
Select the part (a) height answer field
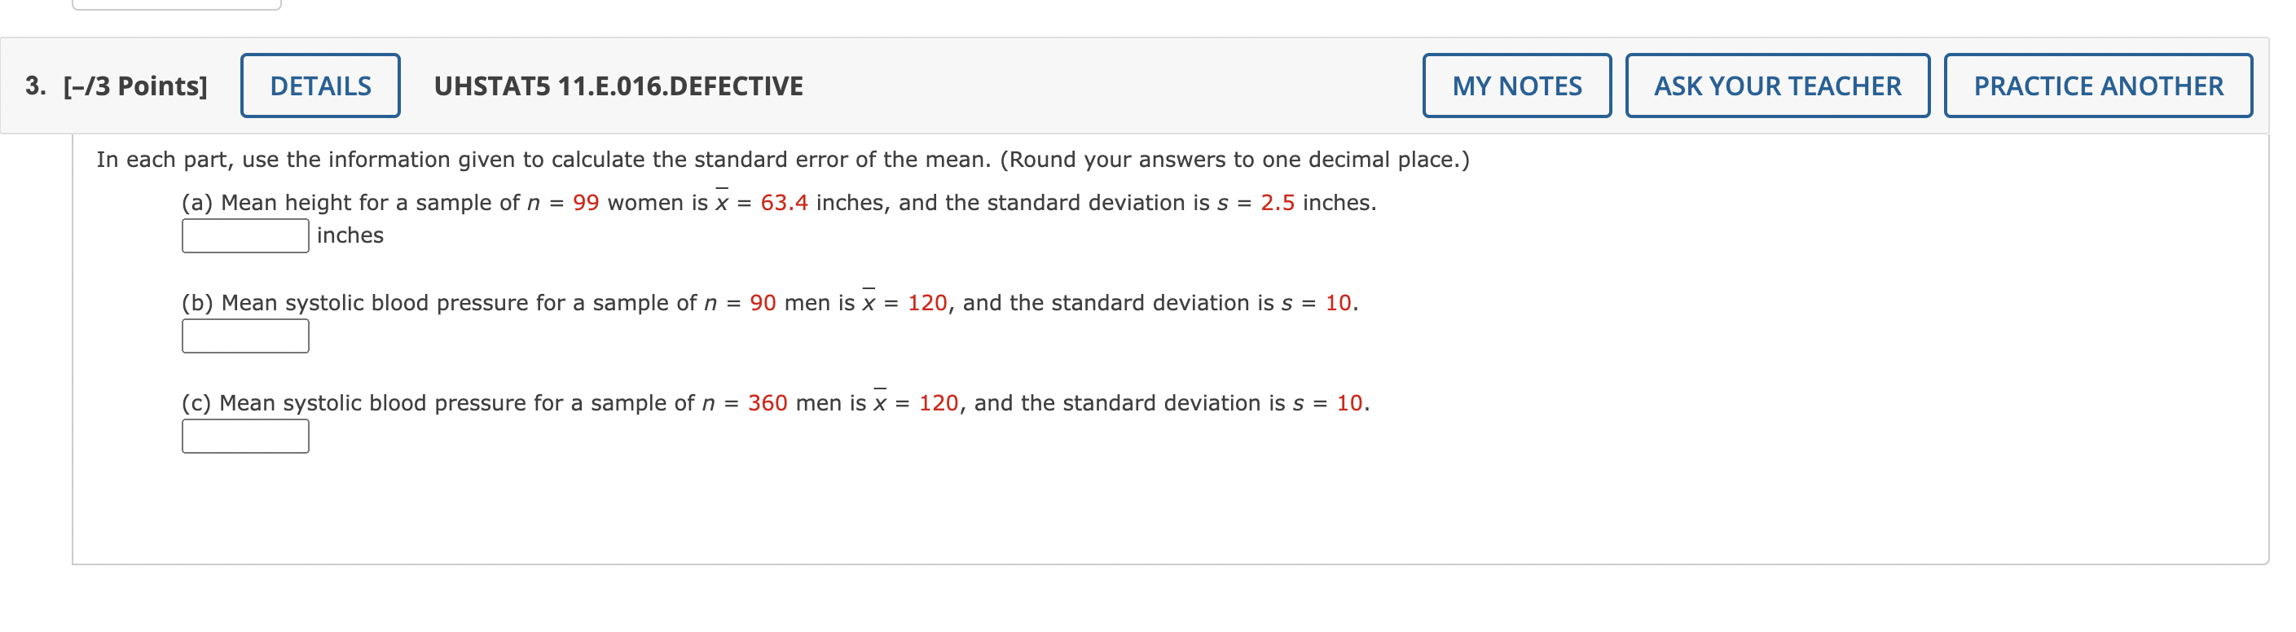click(244, 235)
